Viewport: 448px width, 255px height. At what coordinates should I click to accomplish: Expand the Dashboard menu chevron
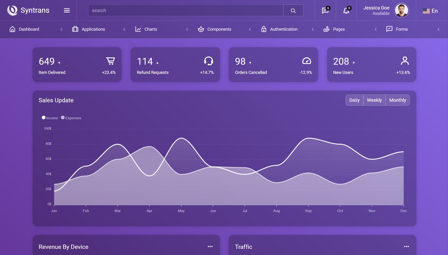tap(61, 29)
